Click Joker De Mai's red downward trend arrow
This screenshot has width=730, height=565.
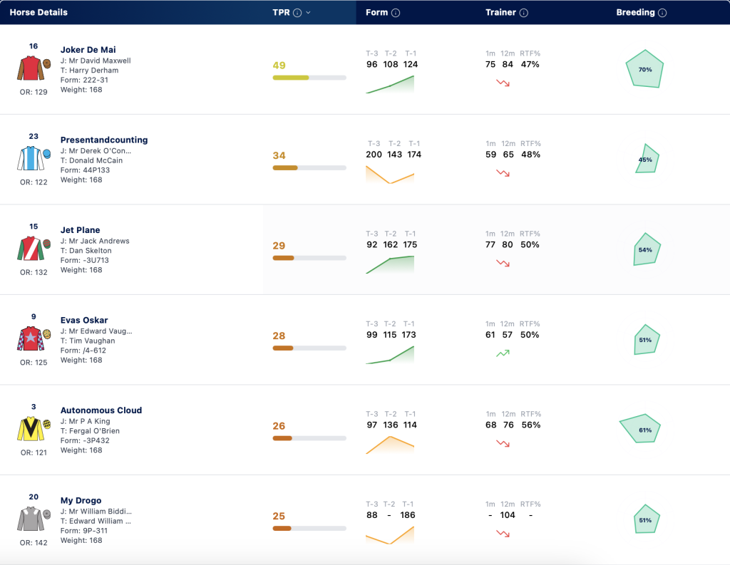point(503,83)
